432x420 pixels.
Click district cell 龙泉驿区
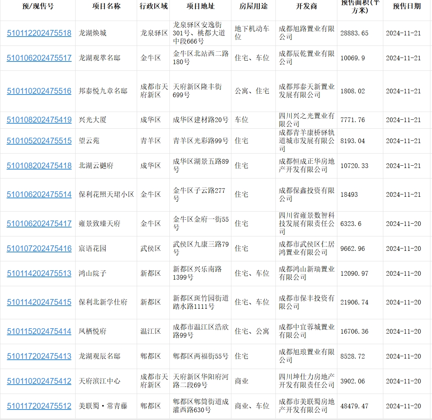pyautogui.click(x=154, y=33)
